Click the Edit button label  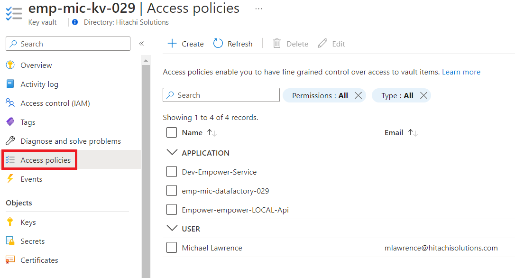point(339,44)
